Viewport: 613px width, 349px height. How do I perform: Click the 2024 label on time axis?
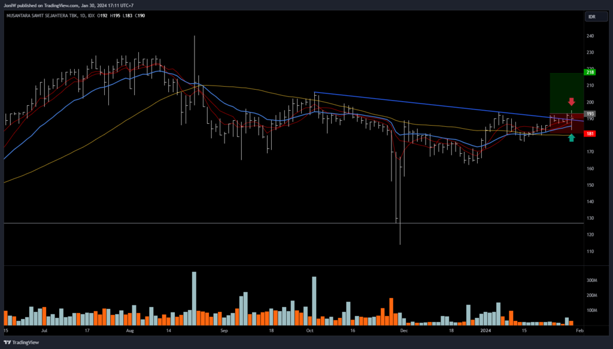point(486,330)
